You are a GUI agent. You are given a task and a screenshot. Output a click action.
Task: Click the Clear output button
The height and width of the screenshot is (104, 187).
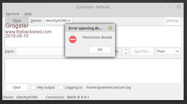tap(17, 88)
